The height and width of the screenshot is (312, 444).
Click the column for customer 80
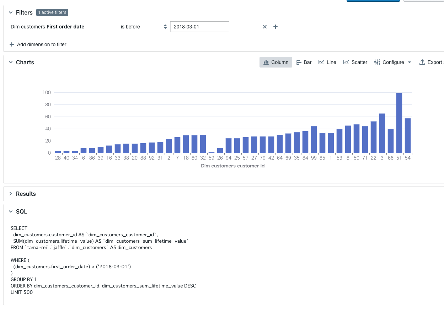coord(194,144)
